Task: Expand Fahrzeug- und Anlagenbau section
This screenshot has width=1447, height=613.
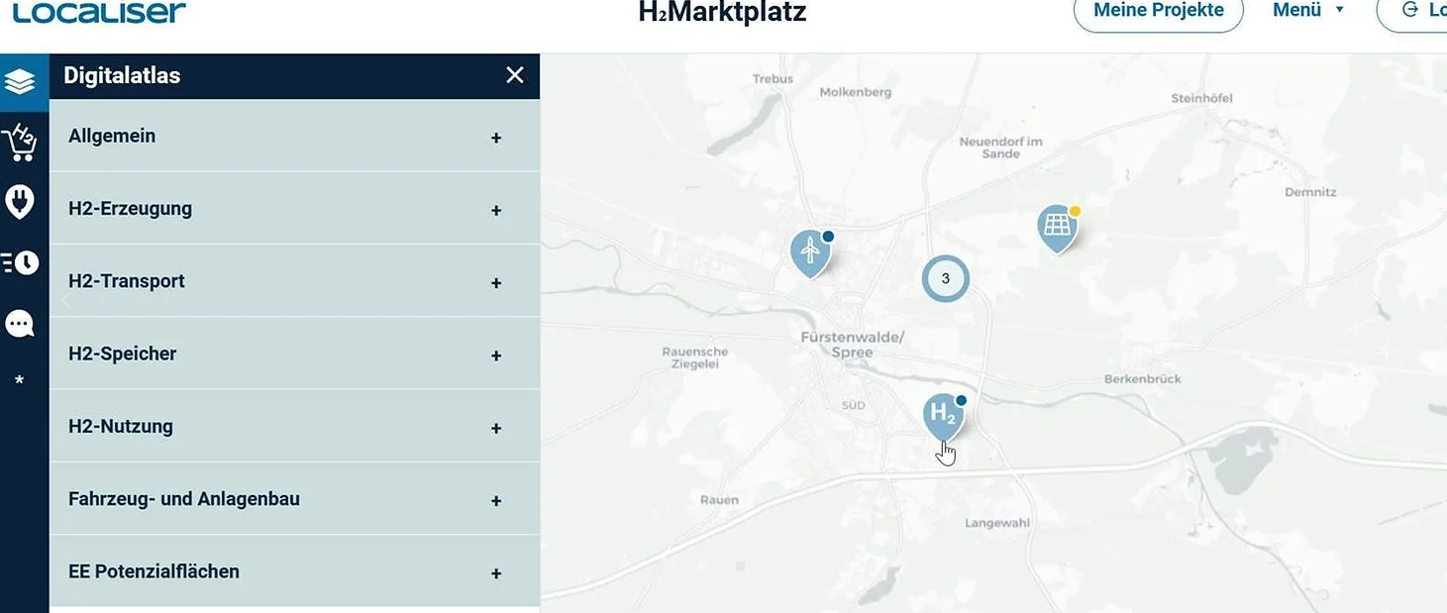Action: coord(496,501)
